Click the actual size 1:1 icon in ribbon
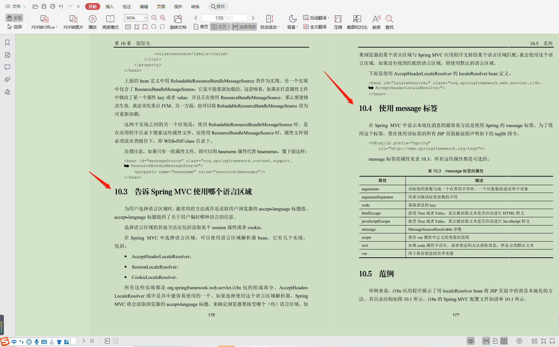Screen dimensions: 559x347 pyautogui.click(x=128, y=27)
